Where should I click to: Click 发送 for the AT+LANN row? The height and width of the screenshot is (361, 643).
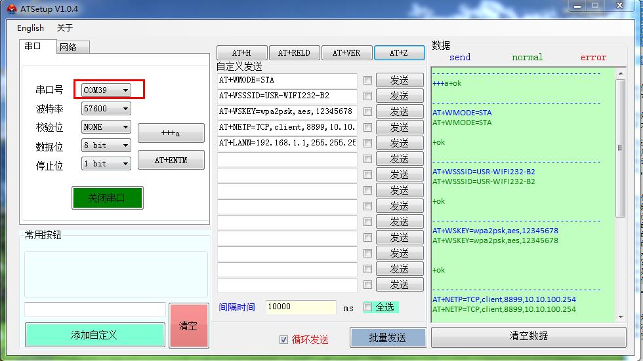[x=400, y=143]
